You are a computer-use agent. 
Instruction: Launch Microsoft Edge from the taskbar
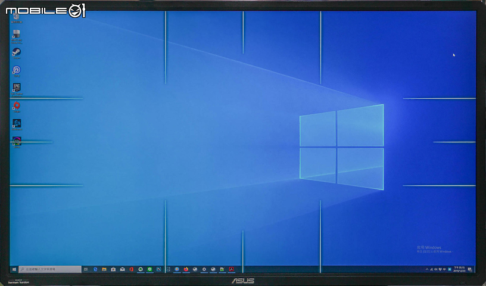[x=95, y=269]
